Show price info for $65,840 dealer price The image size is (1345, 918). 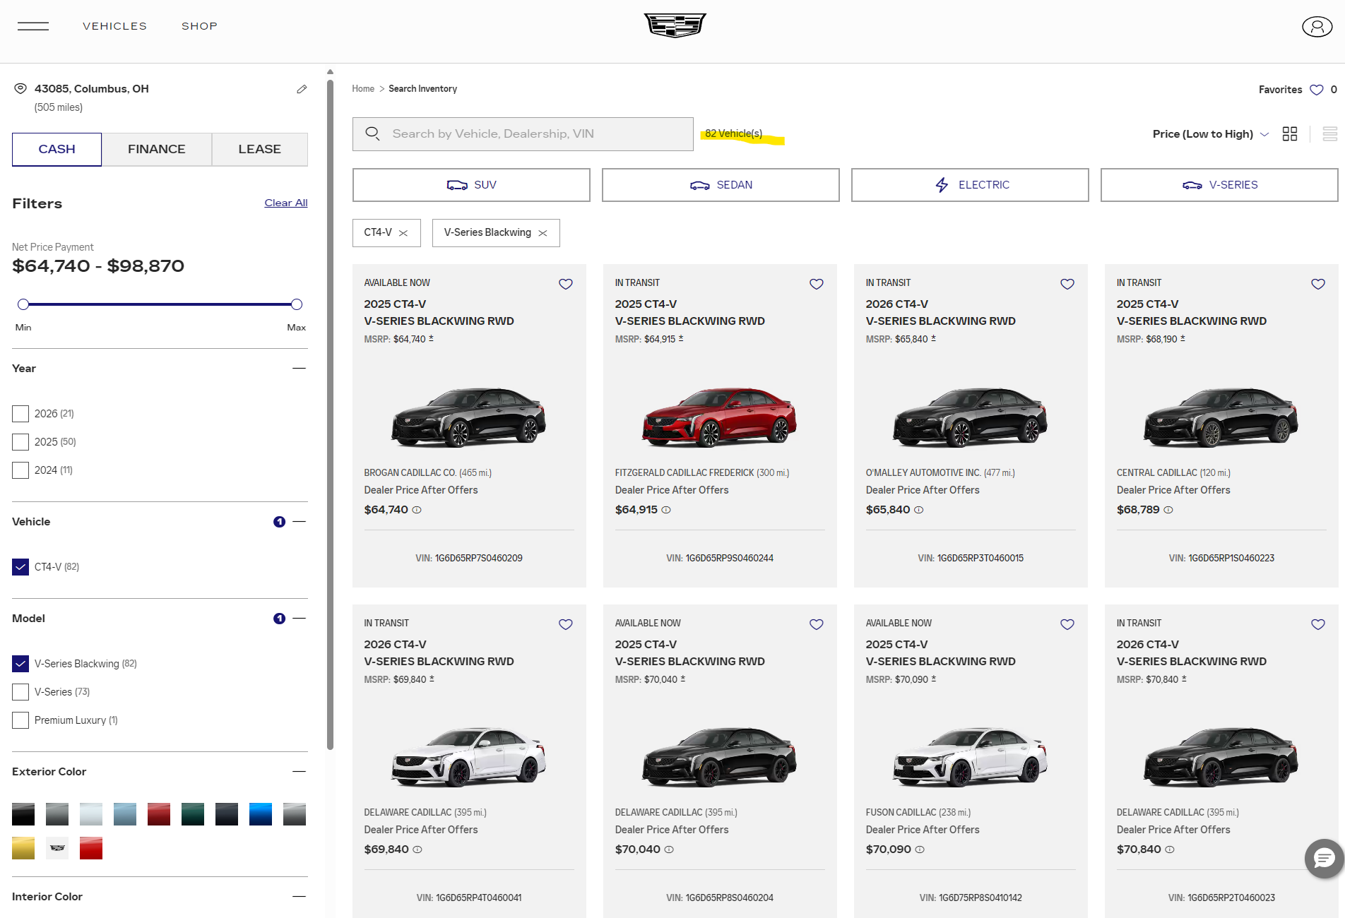tap(918, 510)
